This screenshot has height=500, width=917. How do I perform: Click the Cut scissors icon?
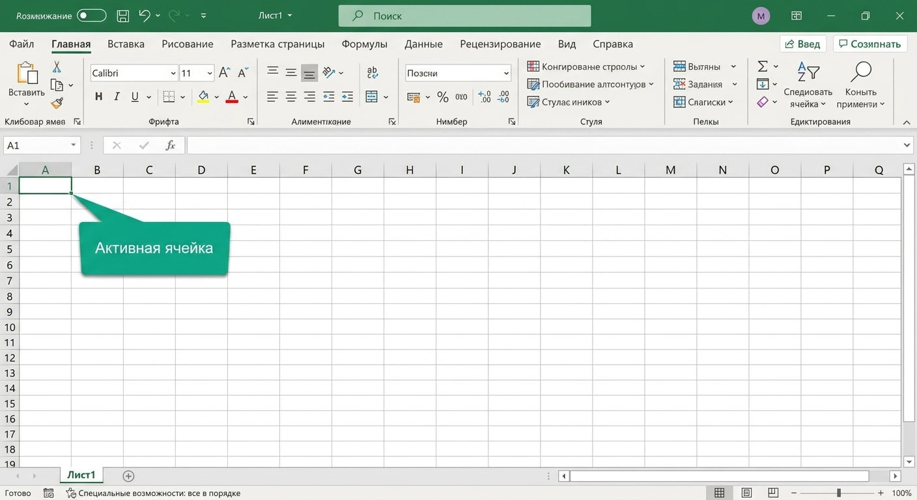(x=57, y=67)
